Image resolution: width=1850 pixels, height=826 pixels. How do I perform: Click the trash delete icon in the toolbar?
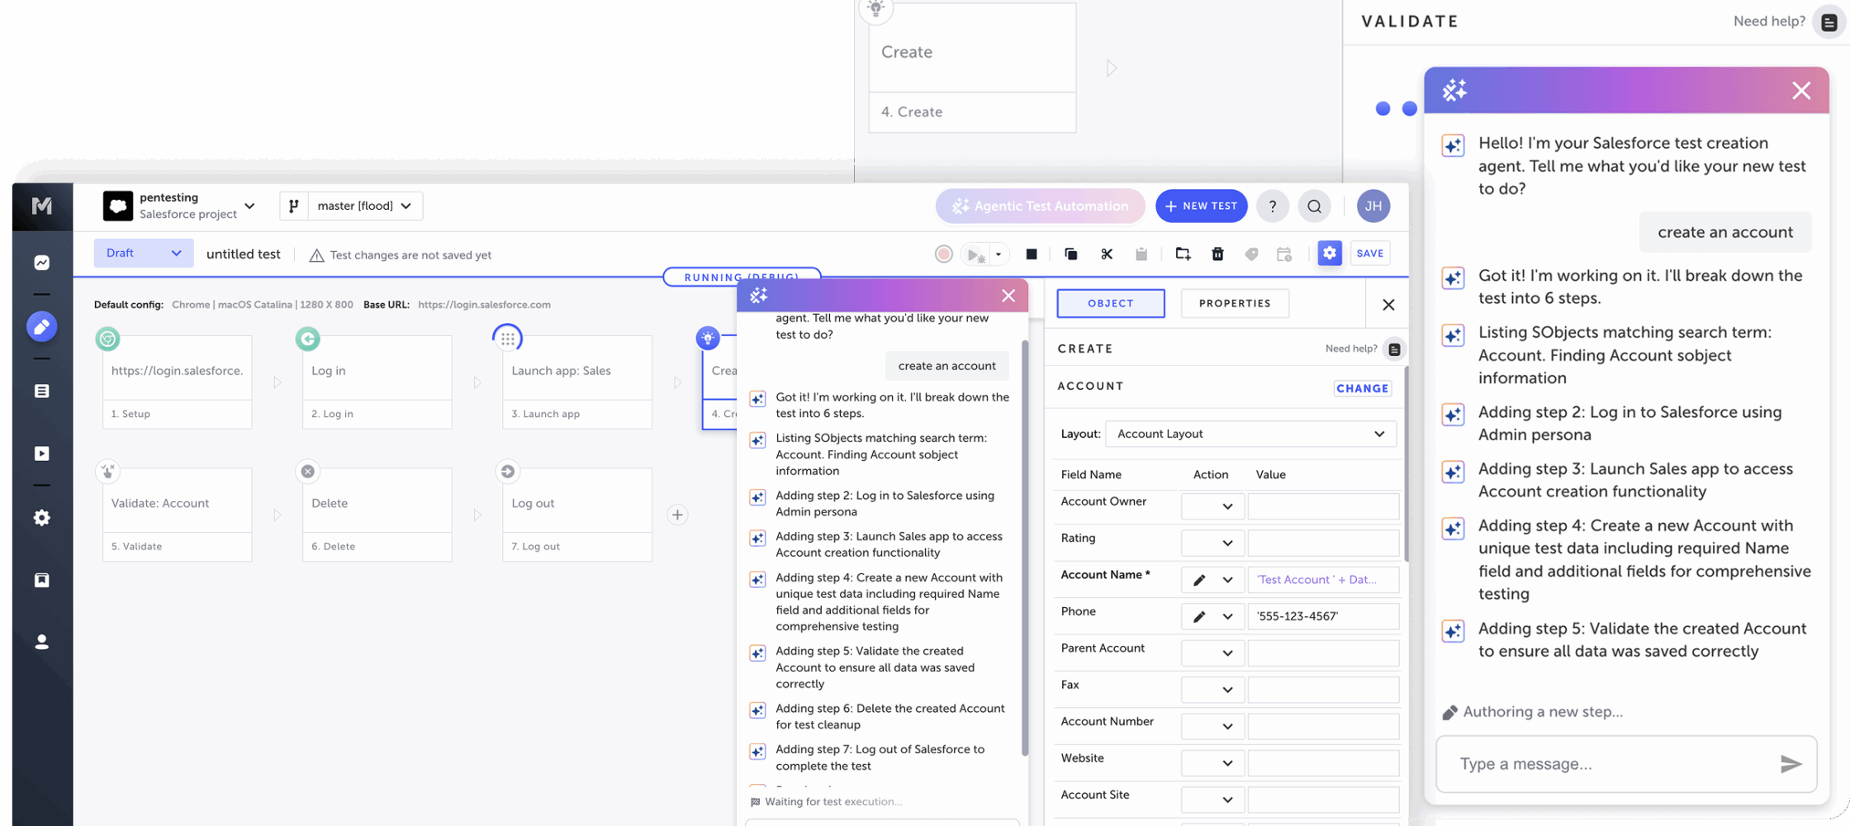click(x=1218, y=254)
